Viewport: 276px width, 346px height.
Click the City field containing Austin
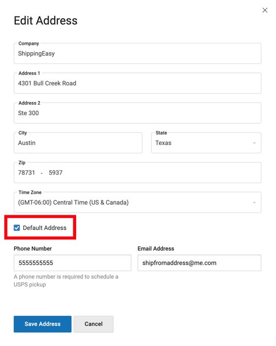(x=78, y=143)
